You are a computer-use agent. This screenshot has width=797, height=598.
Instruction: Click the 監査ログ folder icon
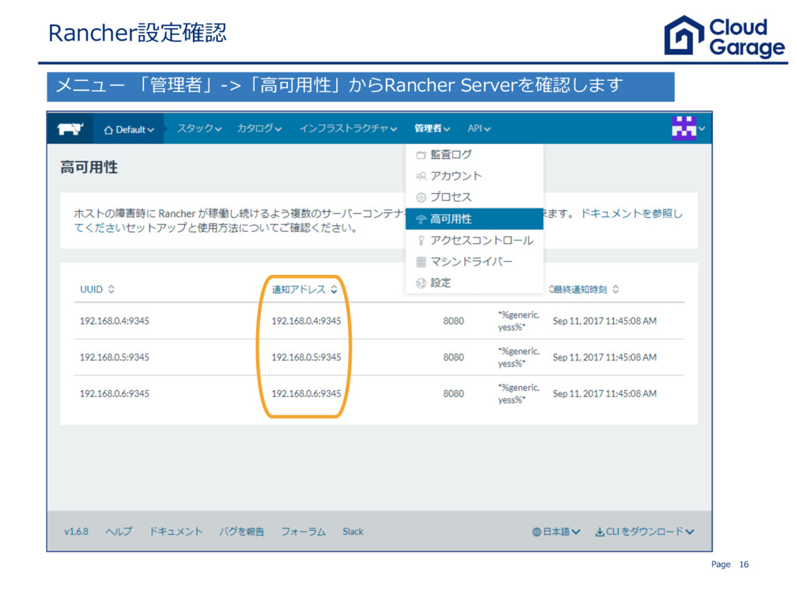(421, 155)
